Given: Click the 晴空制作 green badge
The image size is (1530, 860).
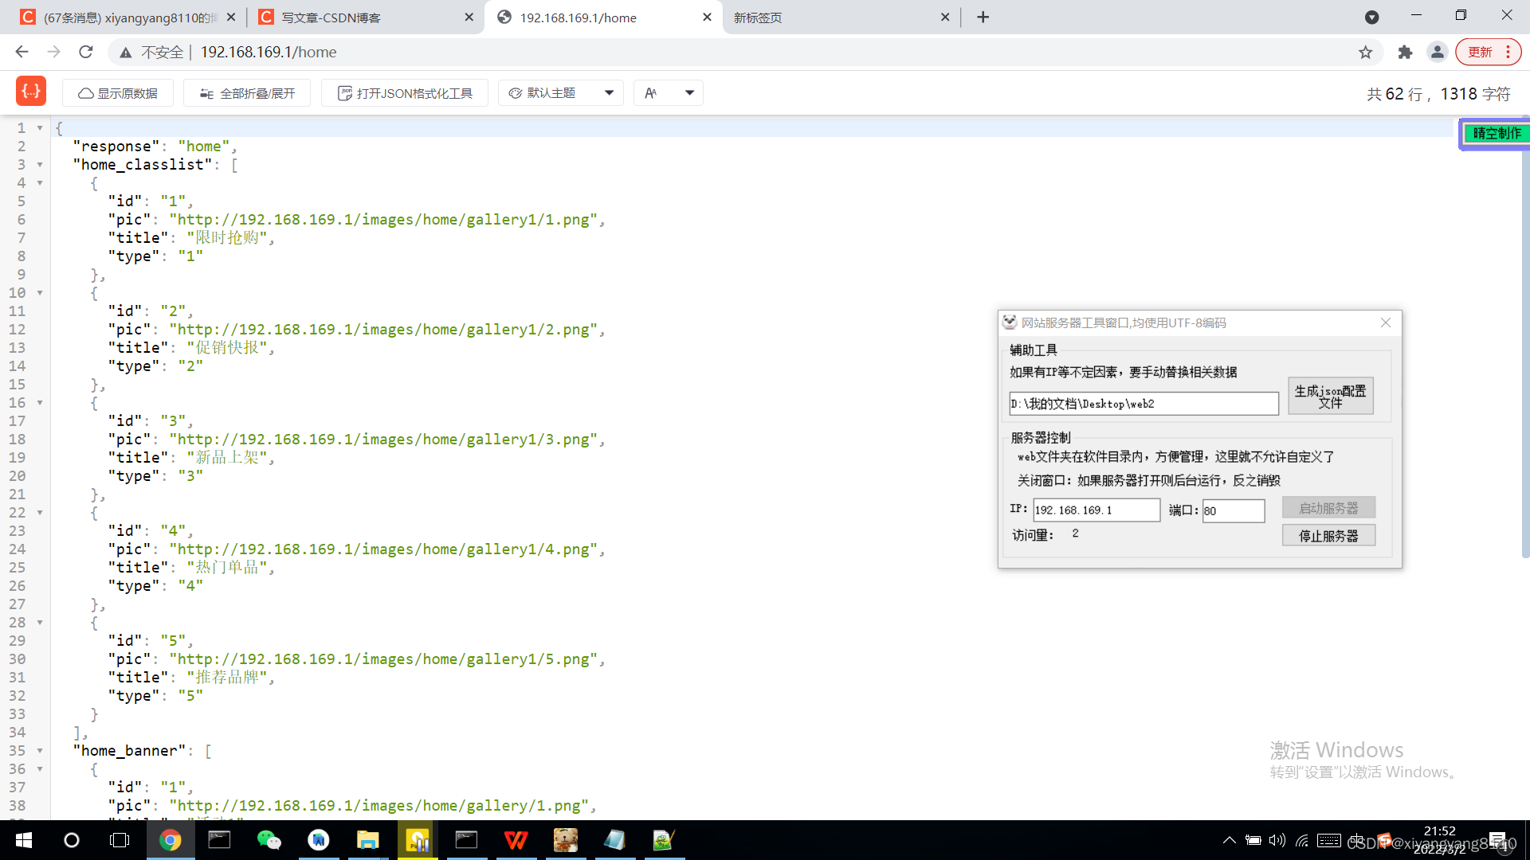Looking at the screenshot, I should click(1496, 133).
